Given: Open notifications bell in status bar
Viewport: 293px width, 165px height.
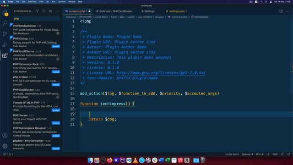Looking at the screenshot, I should tap(288, 154).
